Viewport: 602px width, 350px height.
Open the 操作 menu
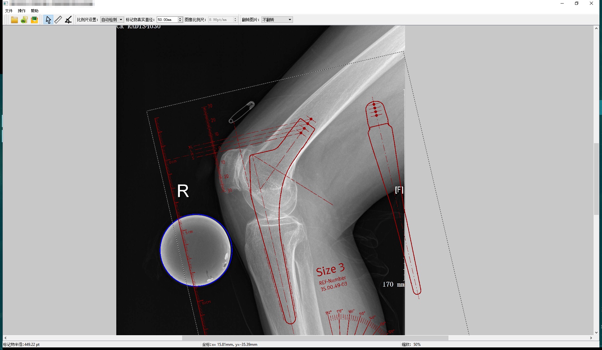point(22,11)
